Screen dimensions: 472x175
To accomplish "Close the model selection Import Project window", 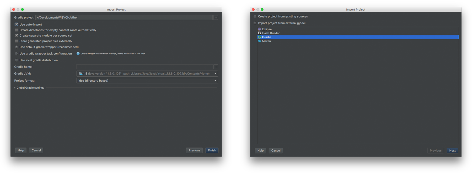I will 253,9.
